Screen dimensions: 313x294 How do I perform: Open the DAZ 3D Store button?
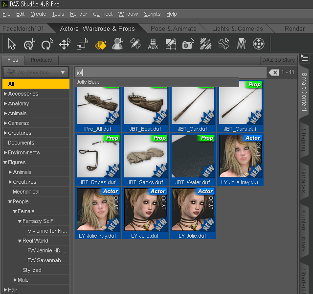pyautogui.click(x=278, y=60)
